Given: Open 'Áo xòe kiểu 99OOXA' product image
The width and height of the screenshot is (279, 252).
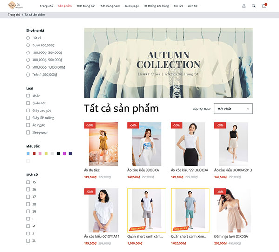Looking at the screenshot, I should coord(146,144).
